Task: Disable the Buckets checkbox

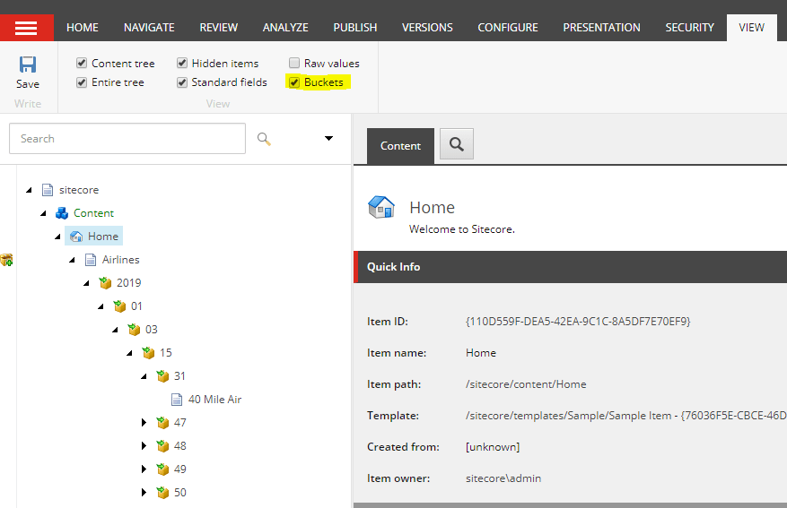Action: coord(294,82)
